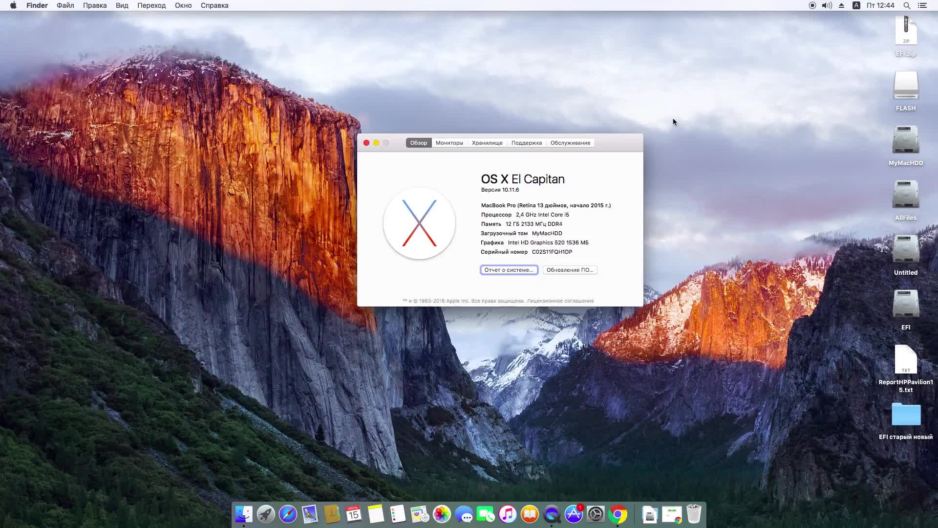Open Chrome-badged document thumbnail in Dock
The height and width of the screenshot is (528, 938).
click(x=672, y=514)
